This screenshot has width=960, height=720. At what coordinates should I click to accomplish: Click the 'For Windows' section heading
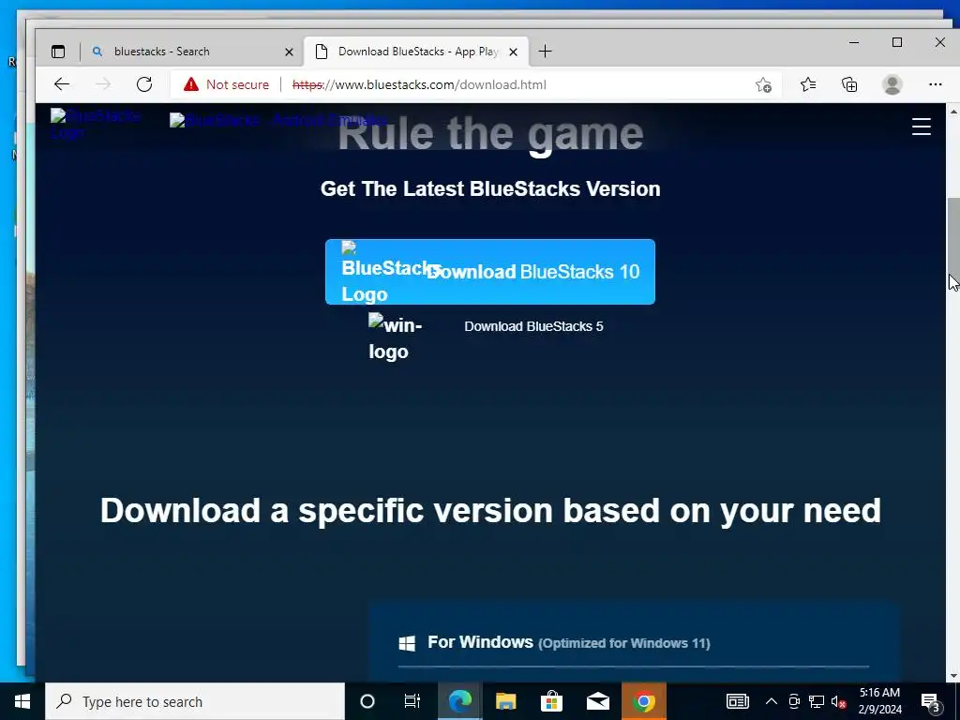coord(480,642)
